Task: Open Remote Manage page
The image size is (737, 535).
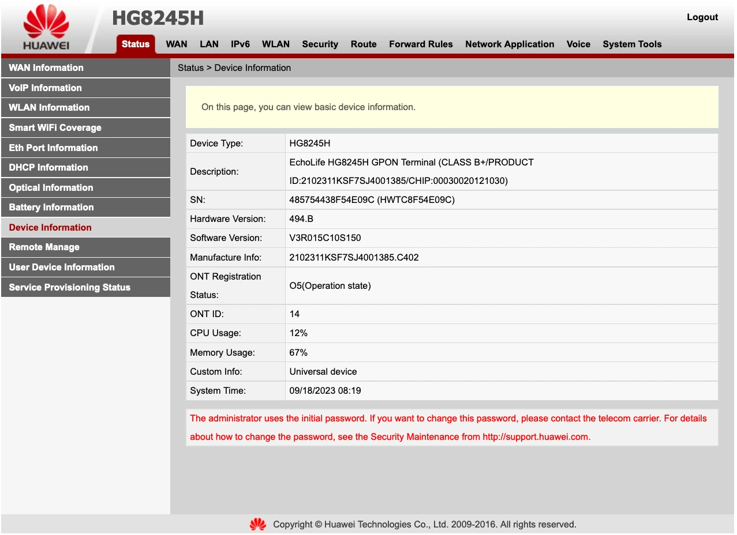Action: click(85, 247)
